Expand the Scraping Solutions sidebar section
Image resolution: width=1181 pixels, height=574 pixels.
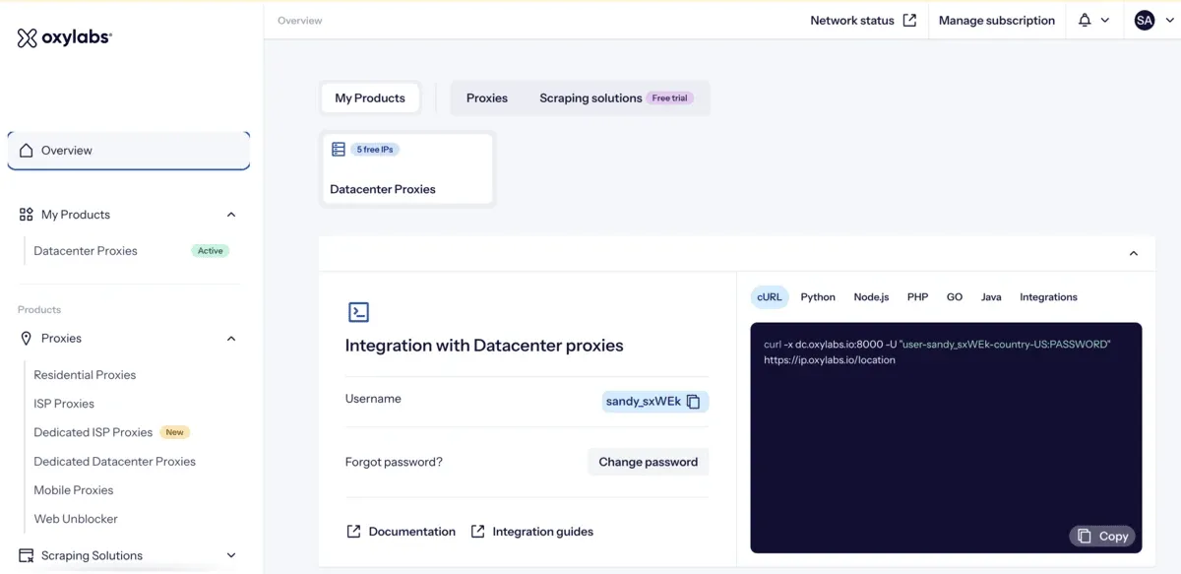tap(231, 555)
